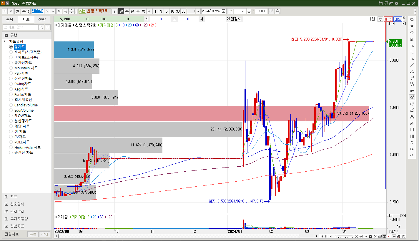Select the Heikin-Ashi 차트 radio option
The image size is (419, 241).
(x=11, y=147)
